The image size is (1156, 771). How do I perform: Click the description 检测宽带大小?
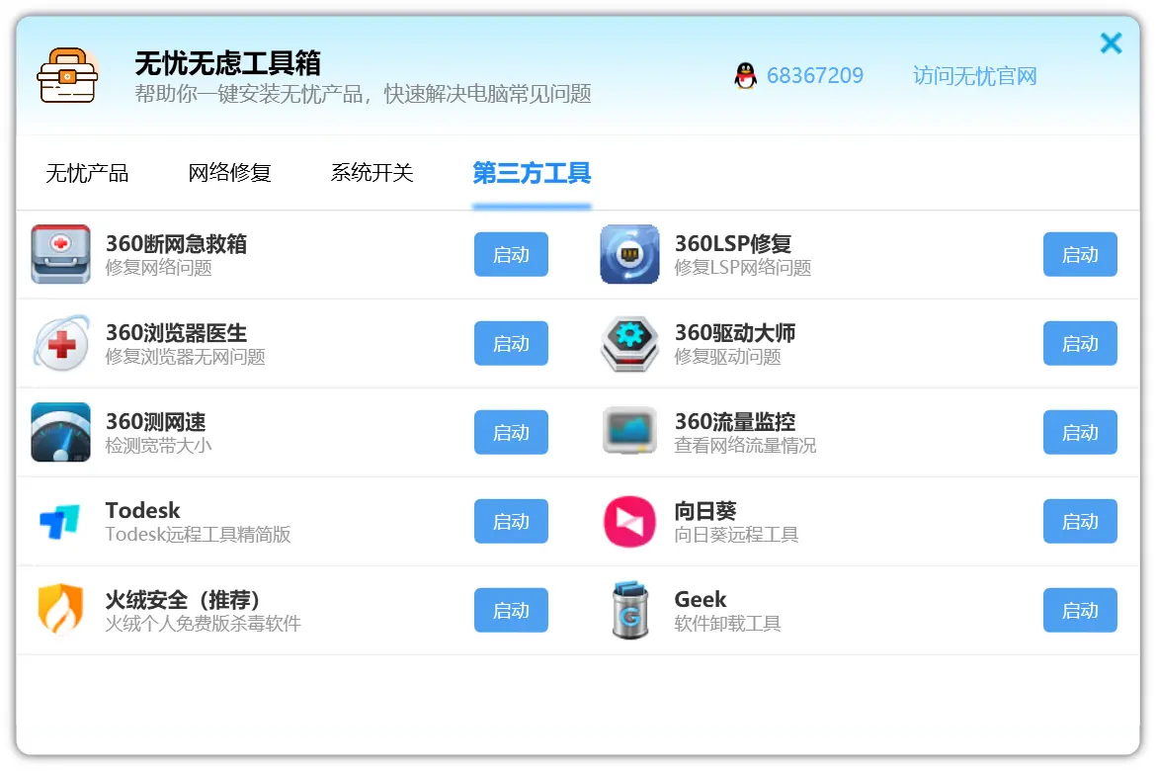(x=158, y=445)
